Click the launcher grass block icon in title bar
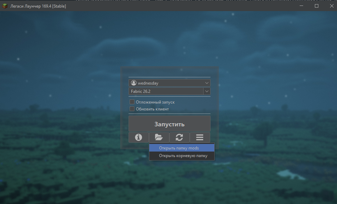This screenshot has height=204, width=337. point(5,6)
